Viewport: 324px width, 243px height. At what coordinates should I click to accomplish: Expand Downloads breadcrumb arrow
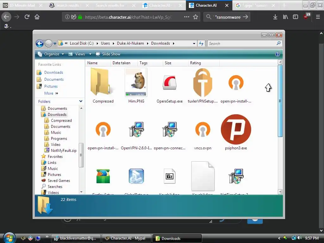(x=174, y=43)
